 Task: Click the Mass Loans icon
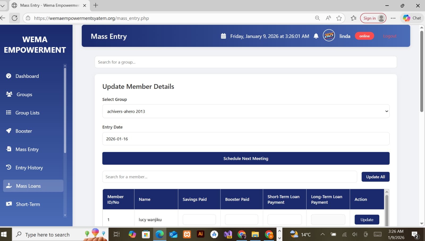pos(9,186)
